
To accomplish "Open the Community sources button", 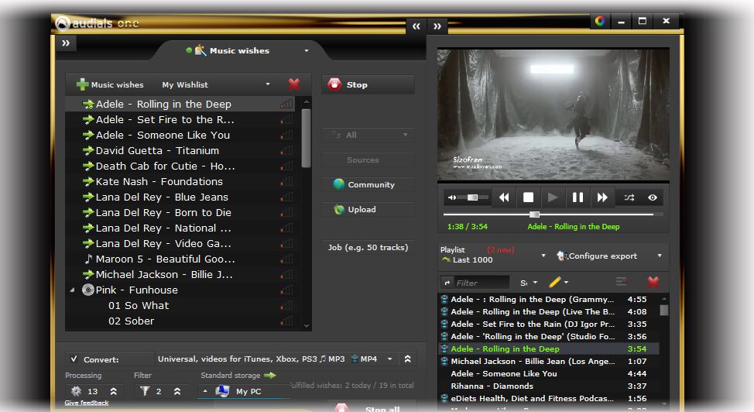I will [x=368, y=184].
